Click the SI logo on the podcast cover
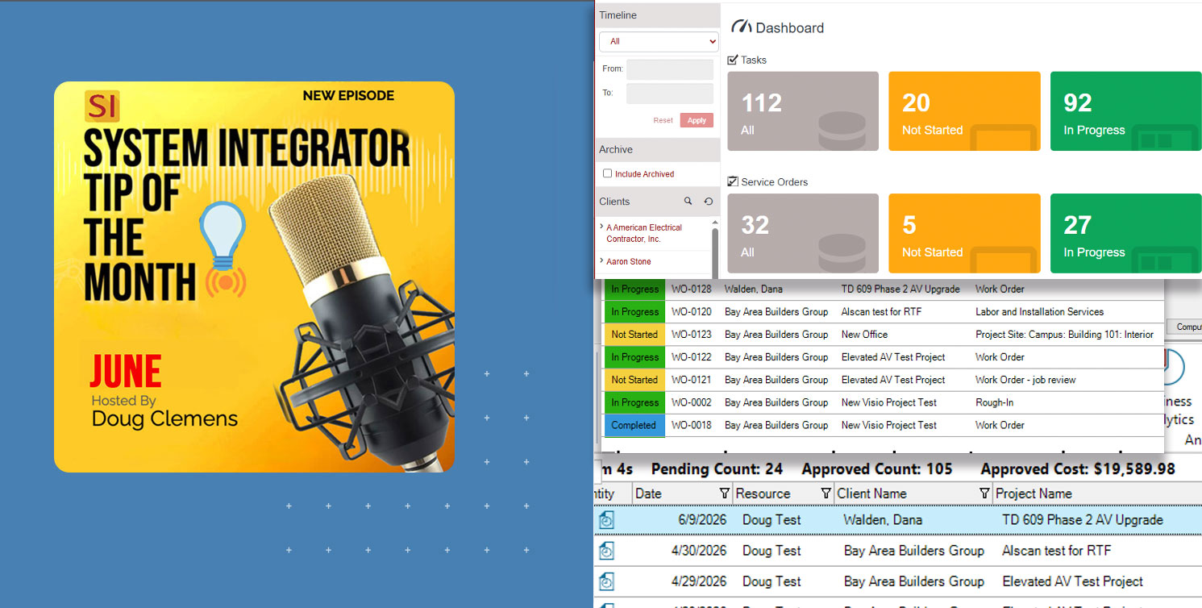Viewport: 1202px width, 608px height. click(102, 106)
